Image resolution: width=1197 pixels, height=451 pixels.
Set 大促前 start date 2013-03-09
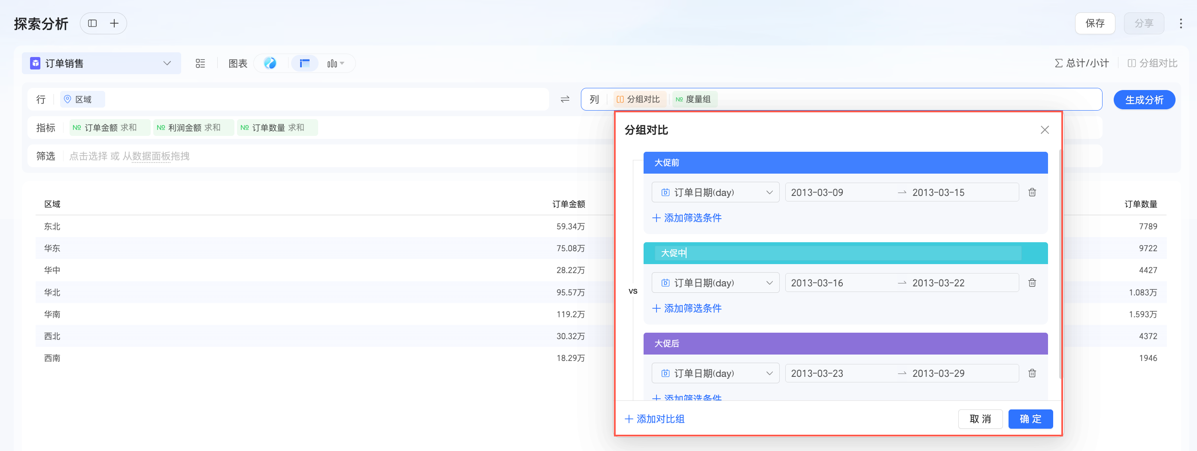(x=817, y=192)
